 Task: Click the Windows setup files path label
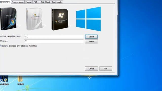(10, 36)
